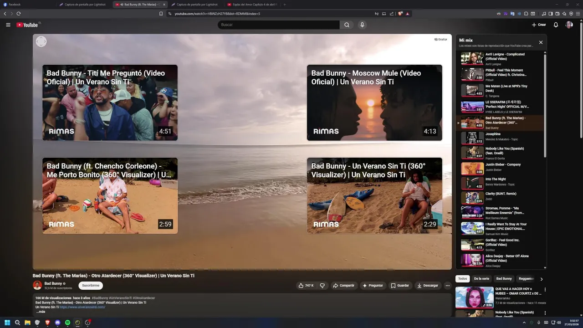Toggle the browser sidebar panel icon
Screen dimensions: 583x328
pyautogui.click(x=551, y=14)
